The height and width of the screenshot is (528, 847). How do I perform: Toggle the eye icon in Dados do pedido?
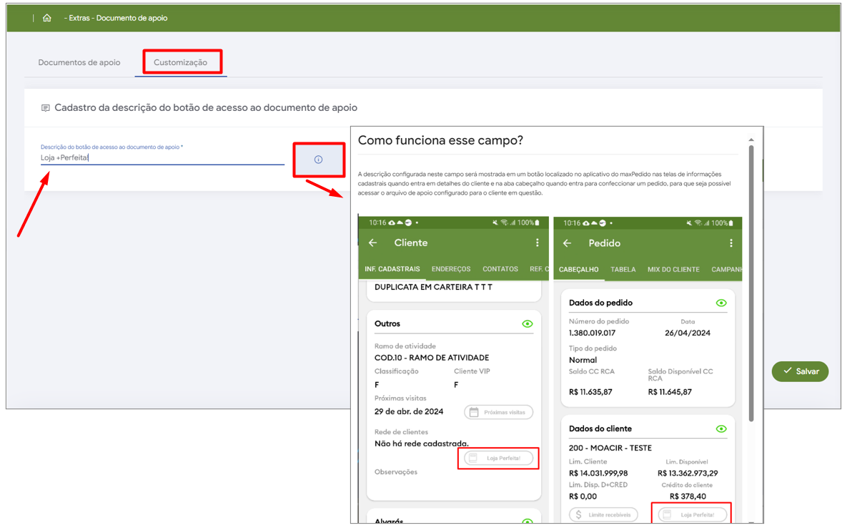[x=720, y=303]
